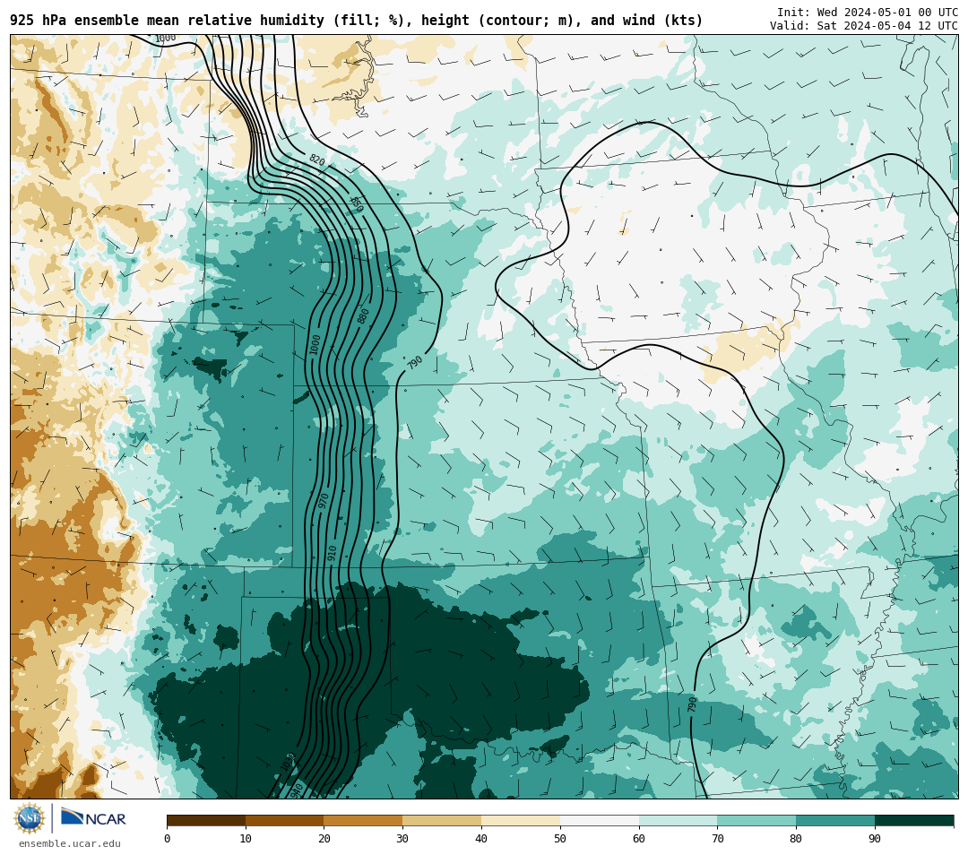Click the colorbar tick label "60"
This screenshot has width=968, height=855.
[x=639, y=838]
